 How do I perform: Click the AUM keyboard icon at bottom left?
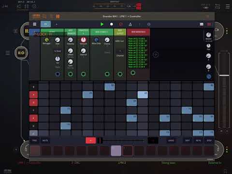point(8,171)
